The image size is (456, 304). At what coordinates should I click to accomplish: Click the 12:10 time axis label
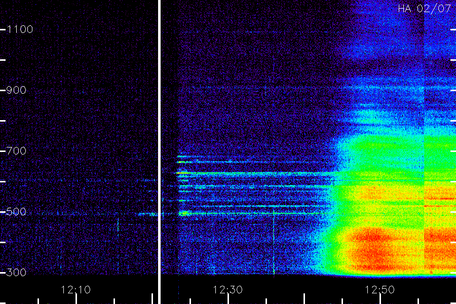click(x=76, y=290)
